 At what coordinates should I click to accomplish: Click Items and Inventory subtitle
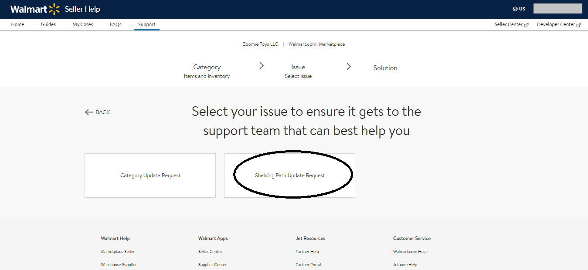207,76
